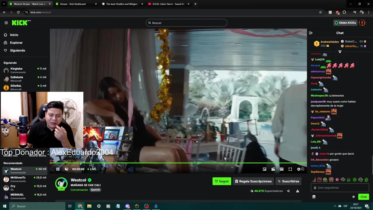Open File Explorer from taskbar
This screenshot has height=210, width=373.
pos(89,206)
